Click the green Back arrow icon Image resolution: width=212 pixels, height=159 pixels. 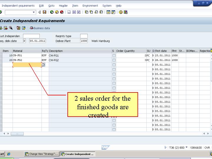pos(52,12)
